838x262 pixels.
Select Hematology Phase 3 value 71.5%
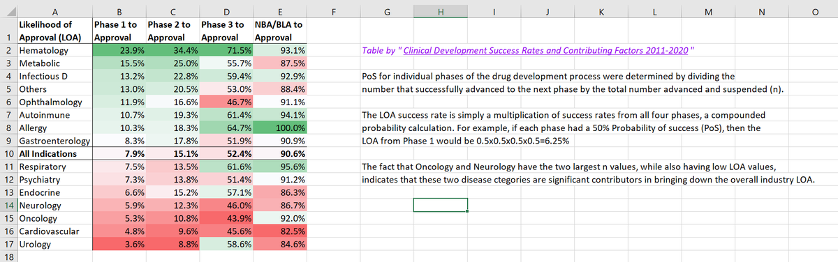pyautogui.click(x=227, y=51)
